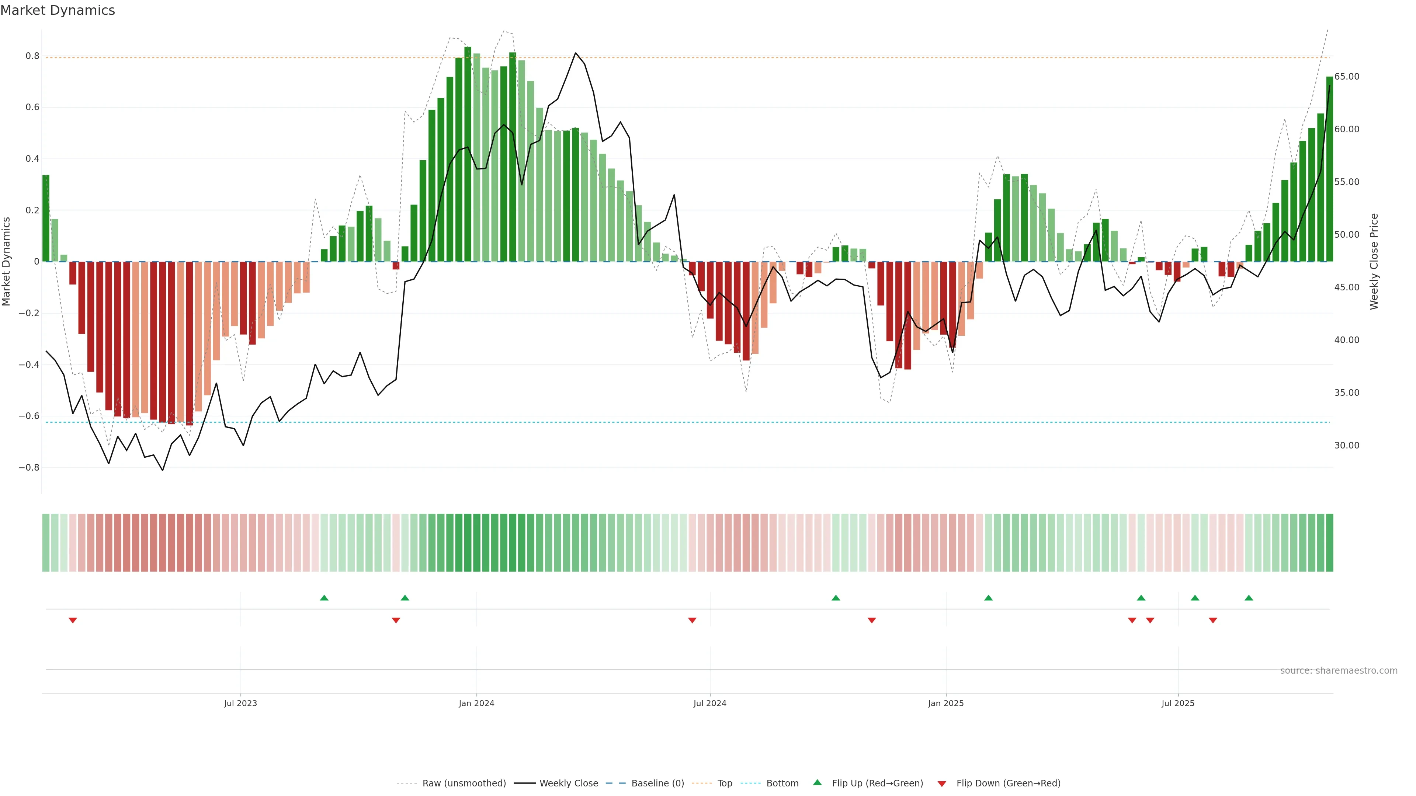Click the Weekly Close Price axis title
The height and width of the screenshot is (796, 1416).
point(1374,262)
